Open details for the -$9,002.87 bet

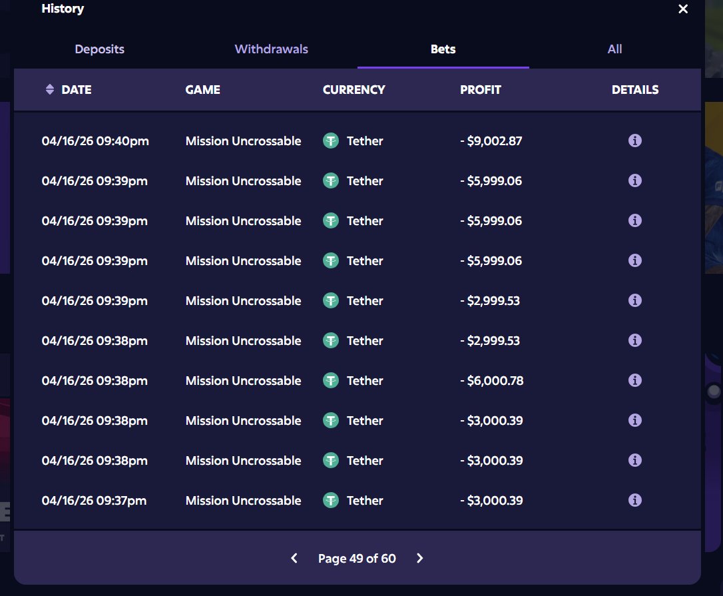pyautogui.click(x=635, y=141)
